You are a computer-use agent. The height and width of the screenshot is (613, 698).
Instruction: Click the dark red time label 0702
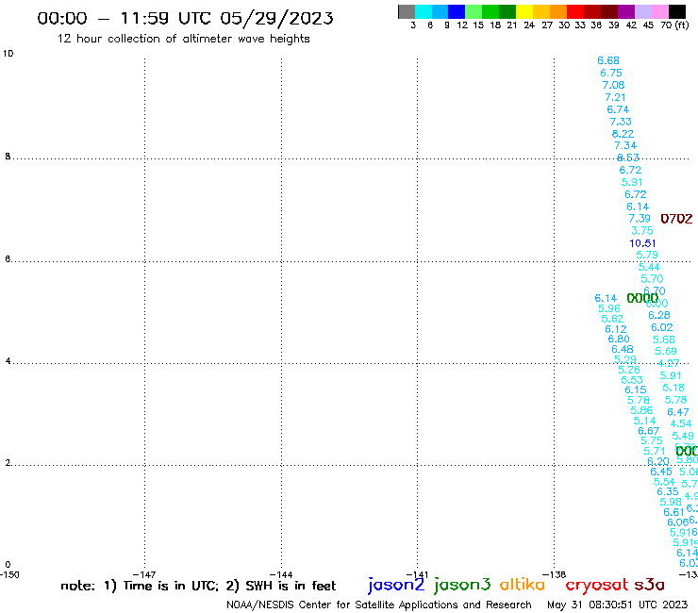click(676, 219)
